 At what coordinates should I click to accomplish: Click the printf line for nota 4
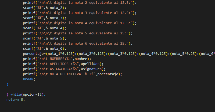tap(80, 23)
